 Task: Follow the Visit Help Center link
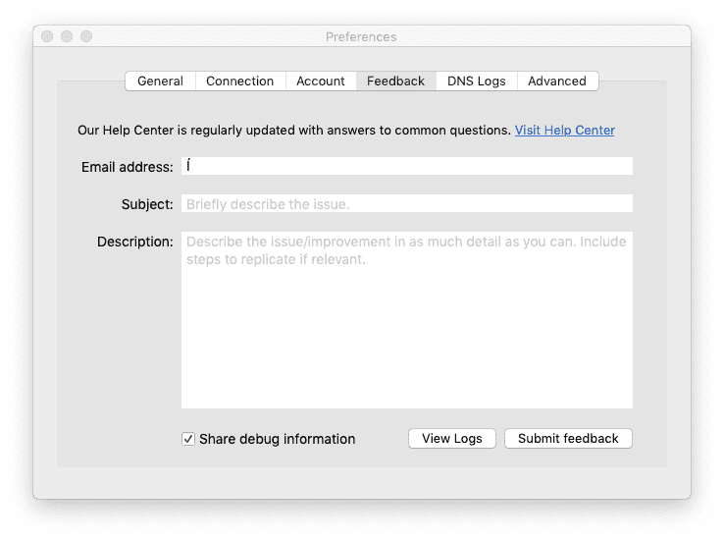pos(564,131)
